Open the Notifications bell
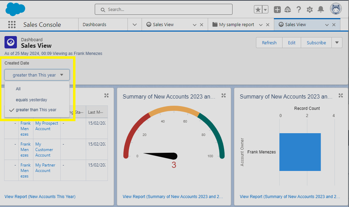This screenshot has width=349, height=207. tap(321, 10)
